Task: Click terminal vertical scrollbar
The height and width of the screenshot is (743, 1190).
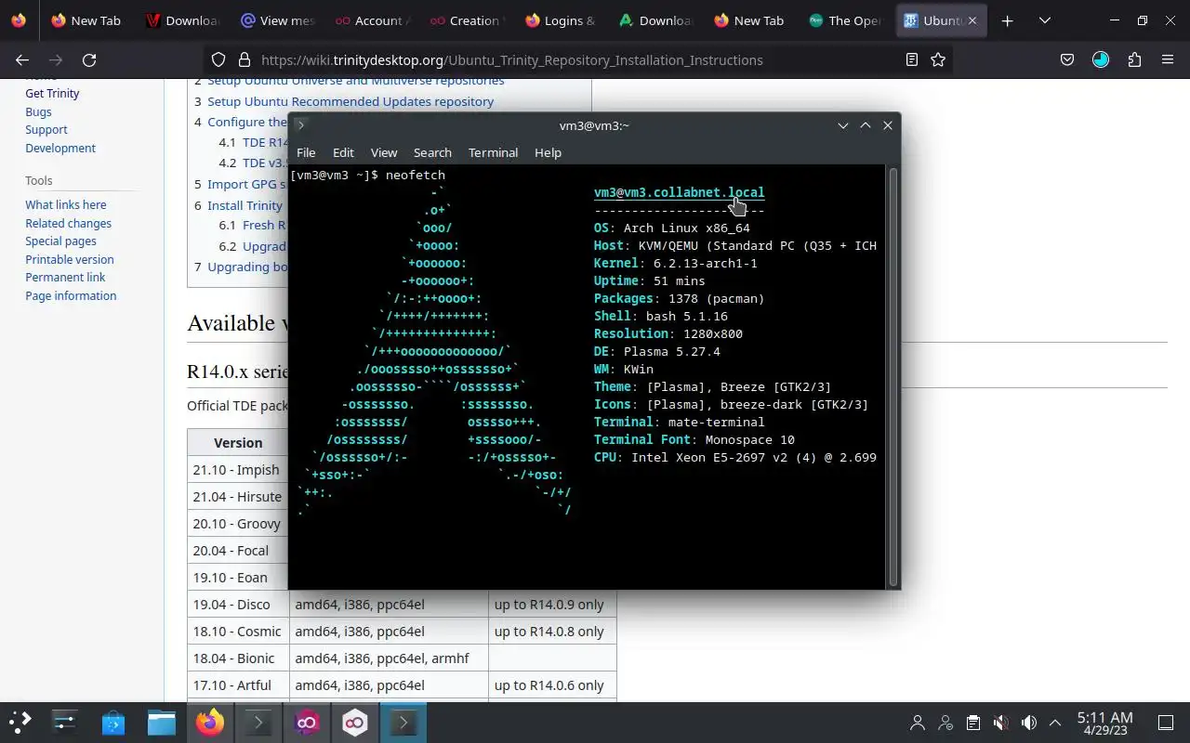Action: [893, 376]
